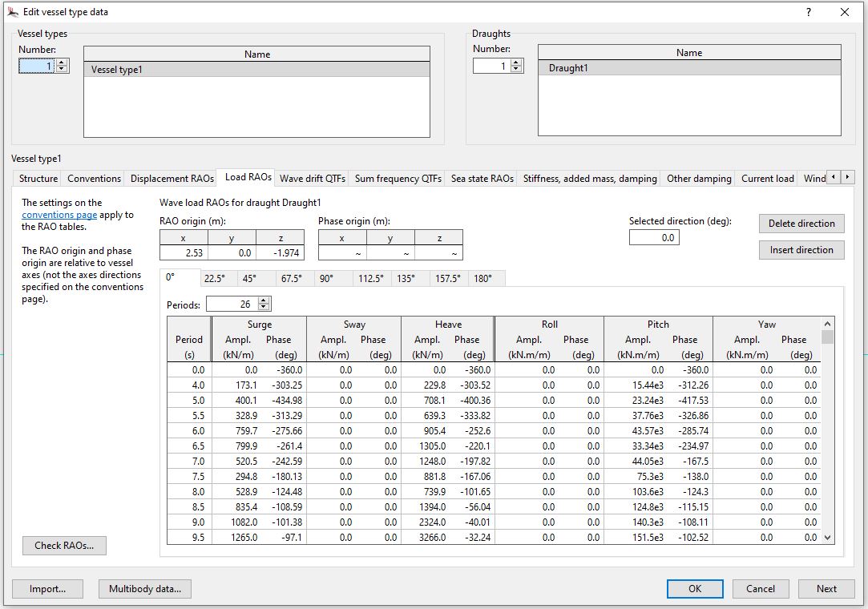Click RAO origin y value 0.0

[x=232, y=253]
